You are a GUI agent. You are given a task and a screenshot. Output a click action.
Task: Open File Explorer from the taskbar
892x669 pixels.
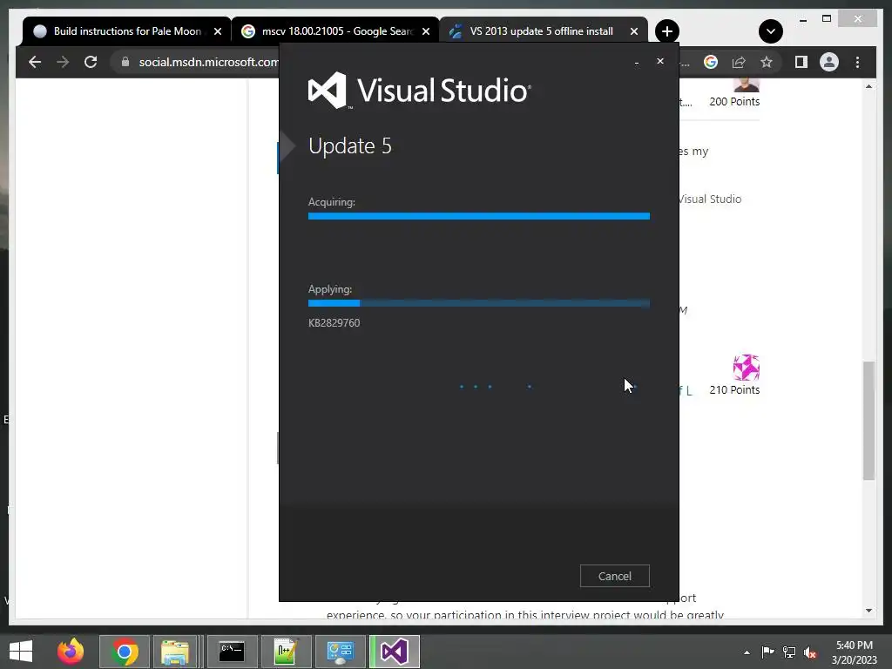pos(175,652)
